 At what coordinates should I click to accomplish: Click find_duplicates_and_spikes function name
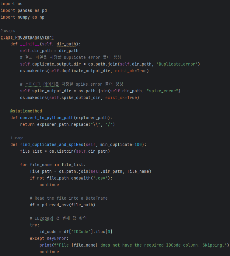coord(52,144)
